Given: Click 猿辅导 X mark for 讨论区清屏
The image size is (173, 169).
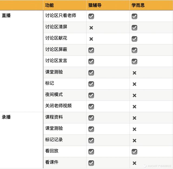Looking at the screenshot, I should click(91, 28).
